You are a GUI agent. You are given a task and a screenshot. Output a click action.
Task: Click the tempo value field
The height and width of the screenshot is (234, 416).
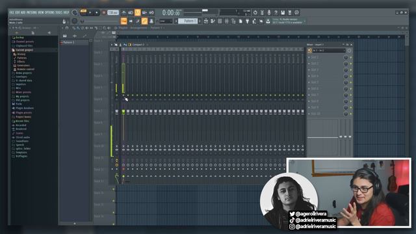pyautogui.click(x=112, y=12)
